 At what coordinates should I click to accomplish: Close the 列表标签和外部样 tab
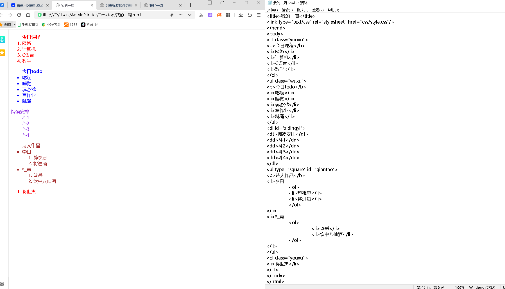(x=136, y=5)
